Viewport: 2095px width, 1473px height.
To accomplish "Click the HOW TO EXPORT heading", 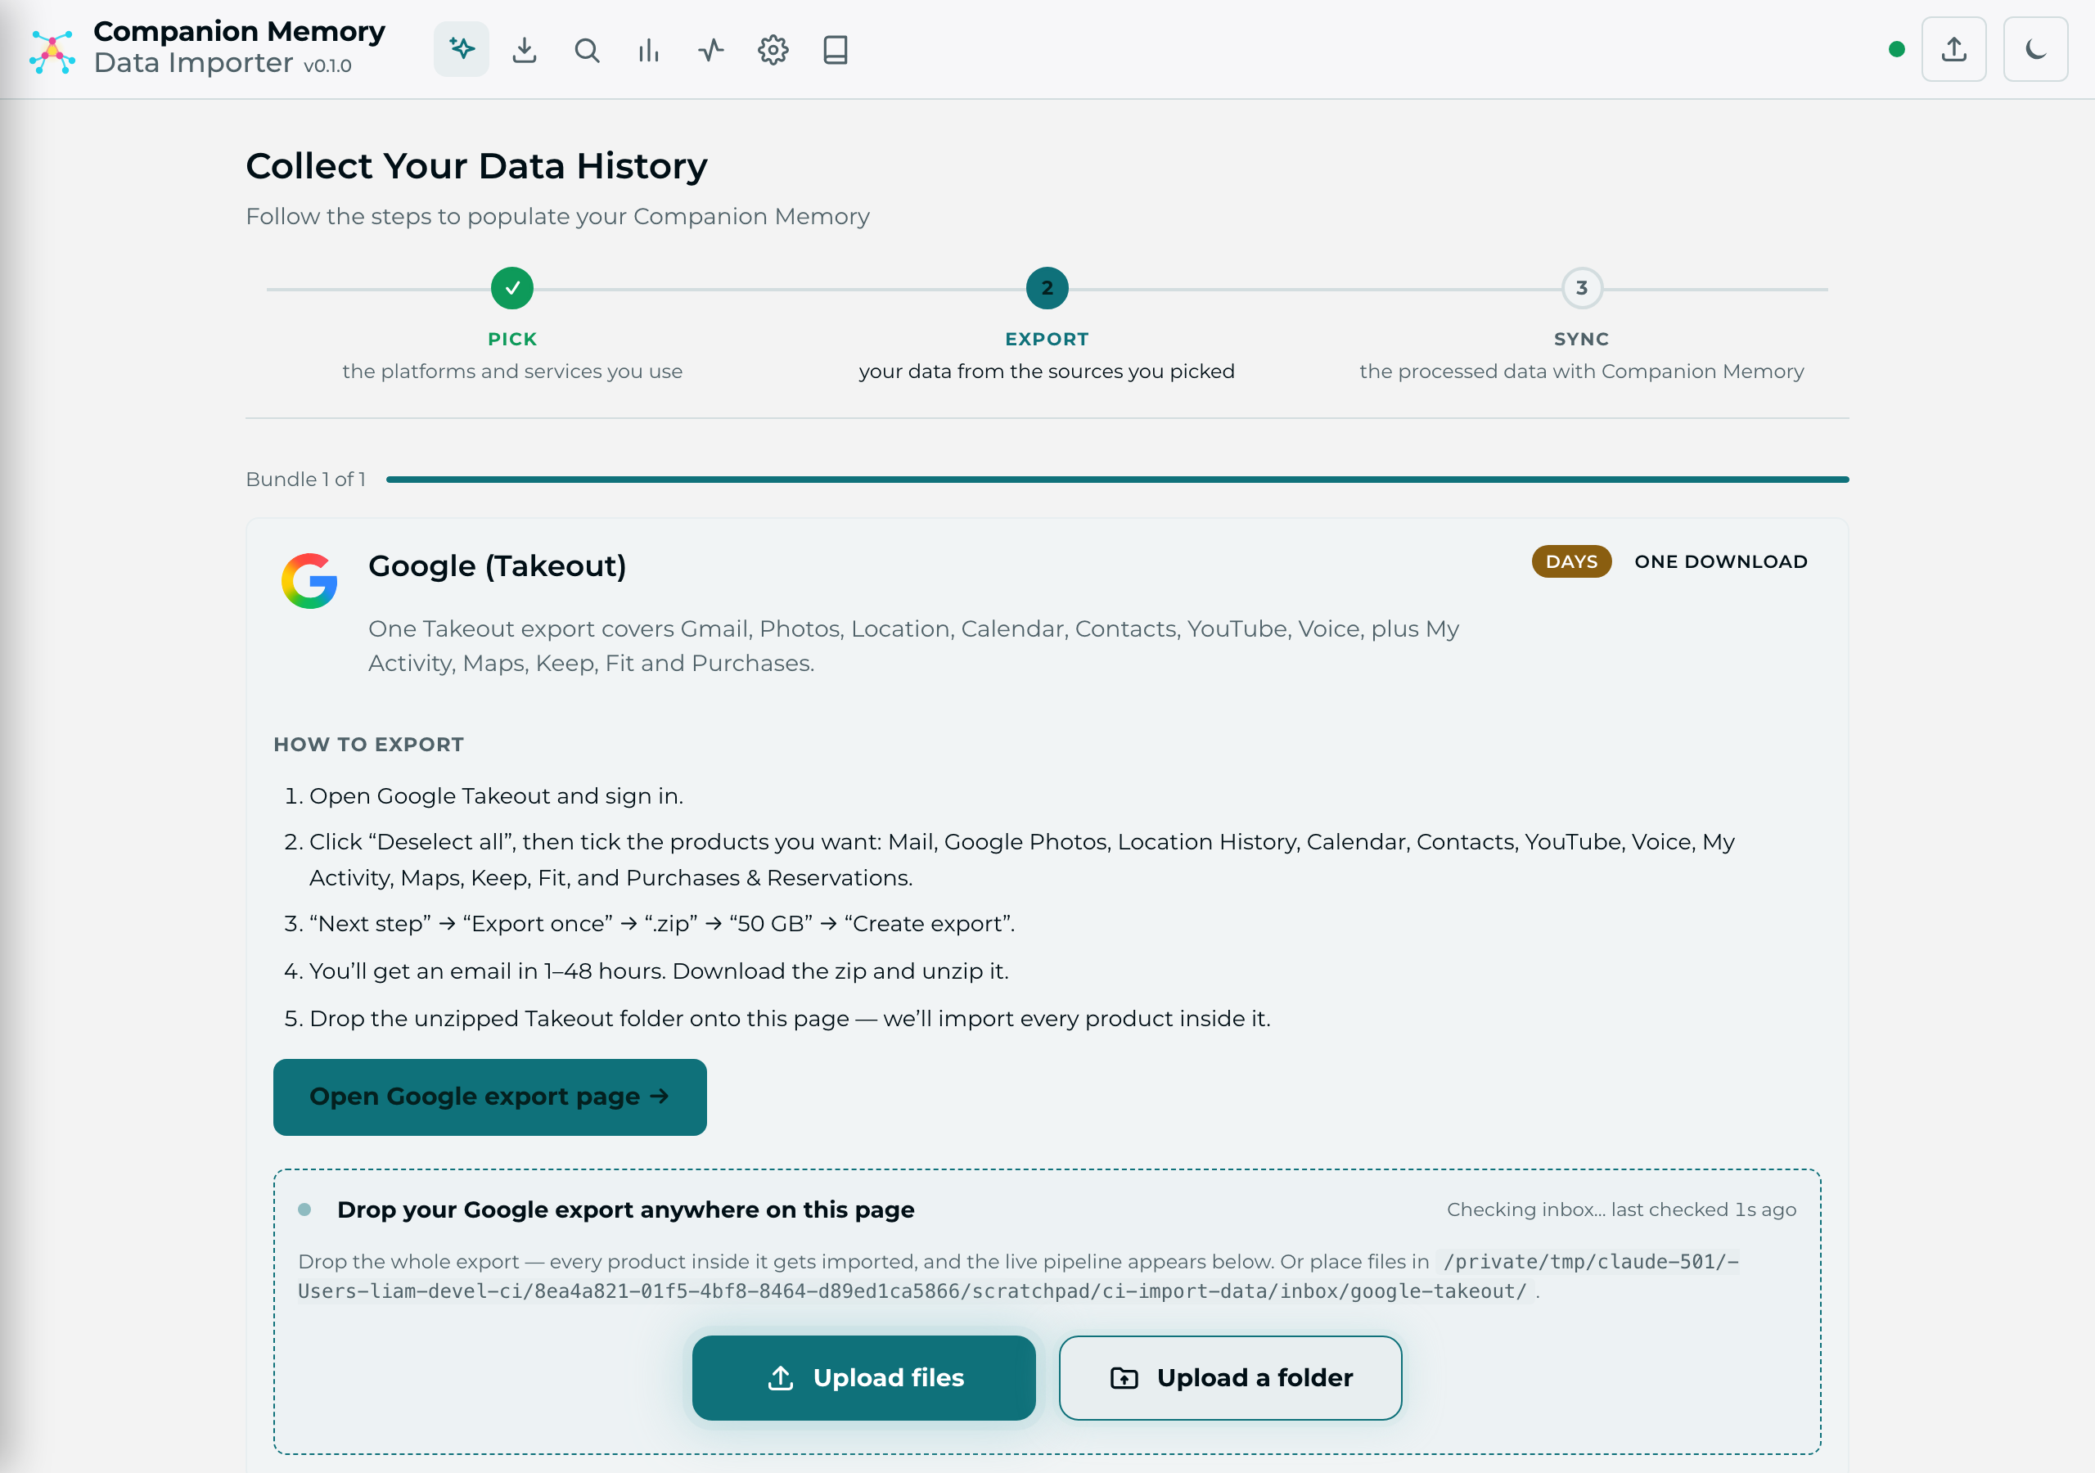I will coord(368,745).
